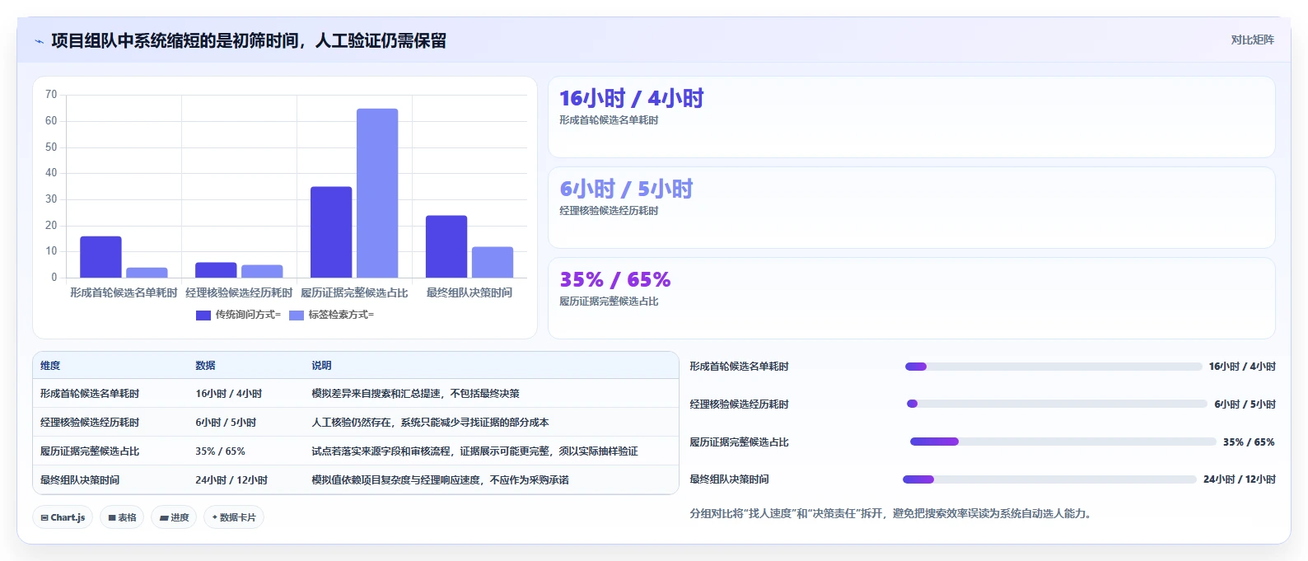The image size is (1308, 561).
Task: Click the note starting 试点若落实来源字段
Action: click(x=474, y=451)
